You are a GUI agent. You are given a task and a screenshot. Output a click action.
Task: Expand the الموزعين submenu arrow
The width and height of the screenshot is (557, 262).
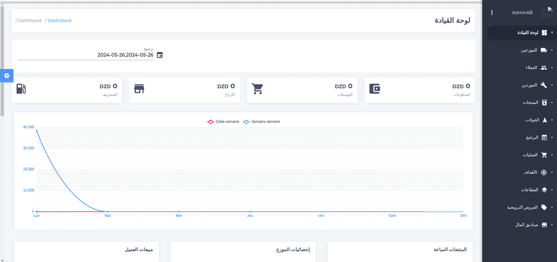[x=552, y=50]
